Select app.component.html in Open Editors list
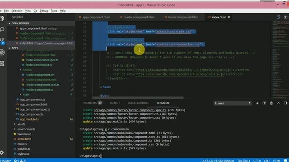289x162 pixels. [x=41, y=28]
